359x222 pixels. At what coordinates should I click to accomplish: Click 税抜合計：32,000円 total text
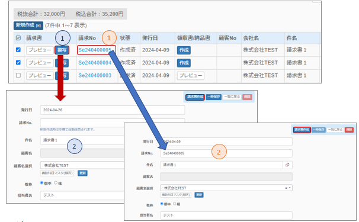(x=41, y=14)
